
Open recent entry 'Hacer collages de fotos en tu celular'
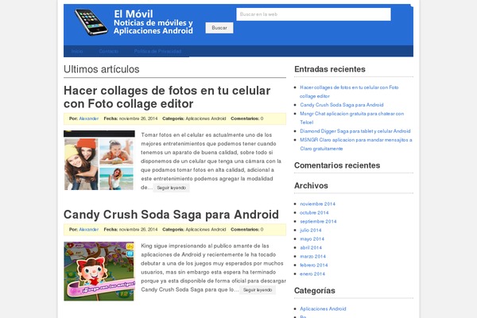pyautogui.click(x=349, y=91)
